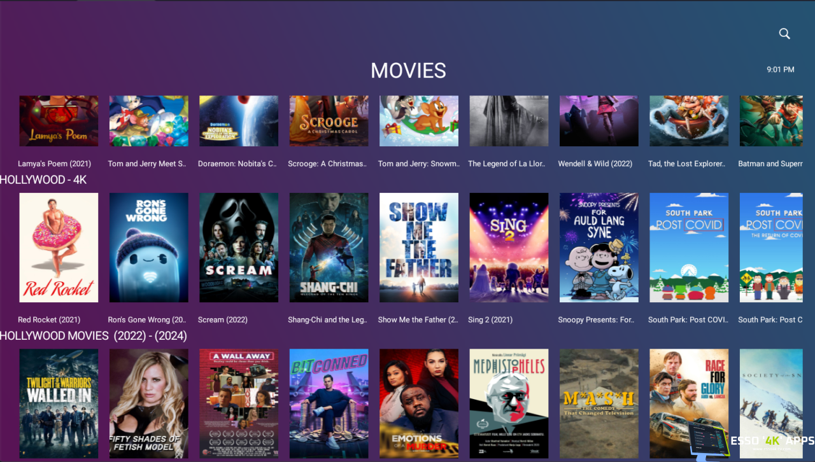
Task: Select the Sing 2 poster
Action: (x=509, y=248)
